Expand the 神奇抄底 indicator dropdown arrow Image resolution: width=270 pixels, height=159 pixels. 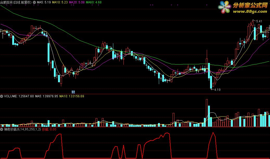2,129
